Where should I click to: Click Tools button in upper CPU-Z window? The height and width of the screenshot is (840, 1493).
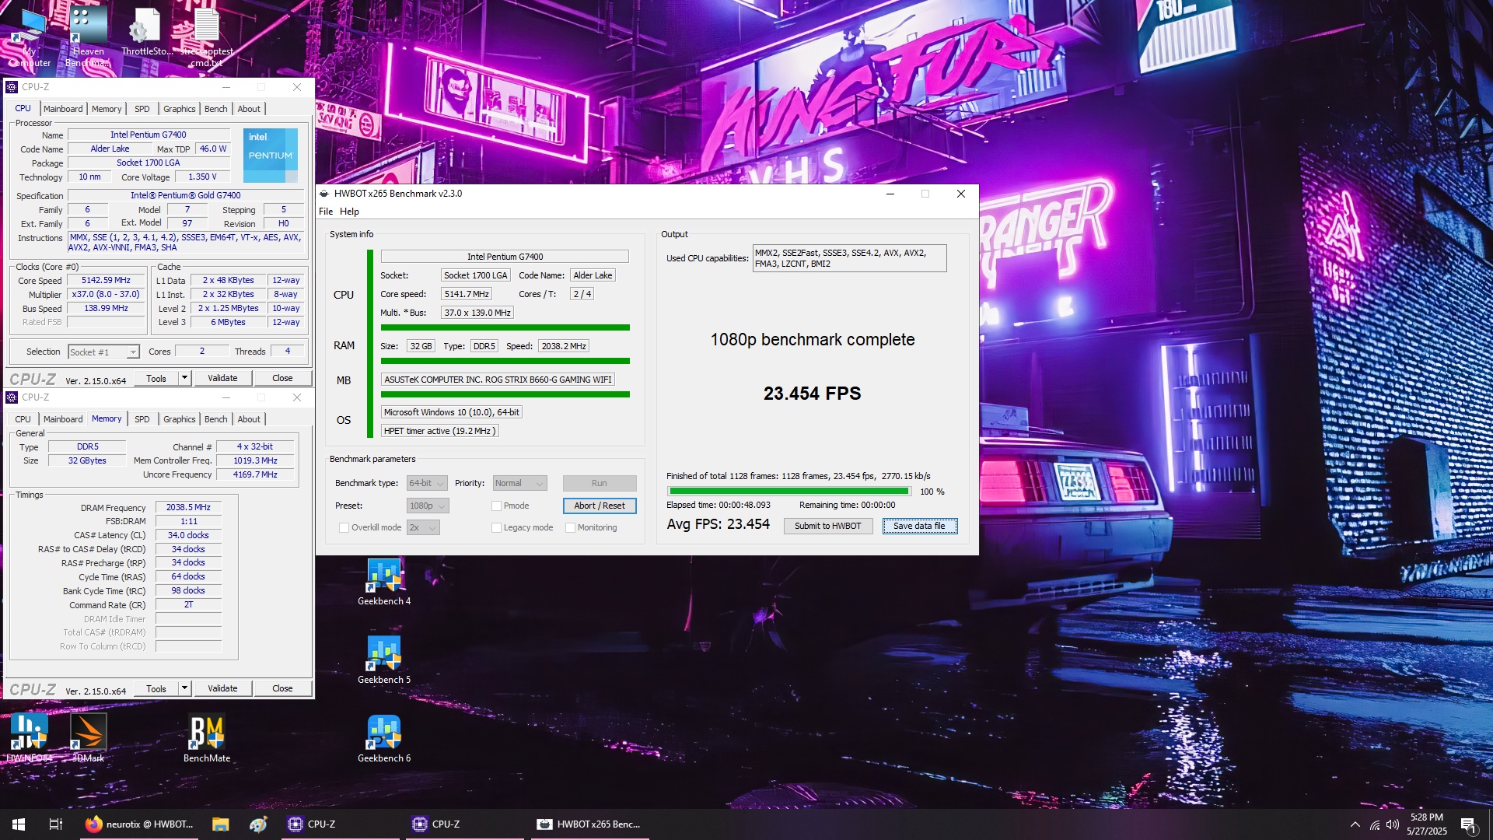pyautogui.click(x=156, y=378)
